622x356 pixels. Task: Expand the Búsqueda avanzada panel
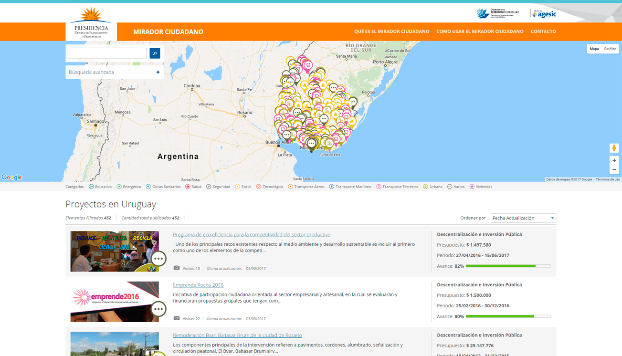tap(114, 72)
